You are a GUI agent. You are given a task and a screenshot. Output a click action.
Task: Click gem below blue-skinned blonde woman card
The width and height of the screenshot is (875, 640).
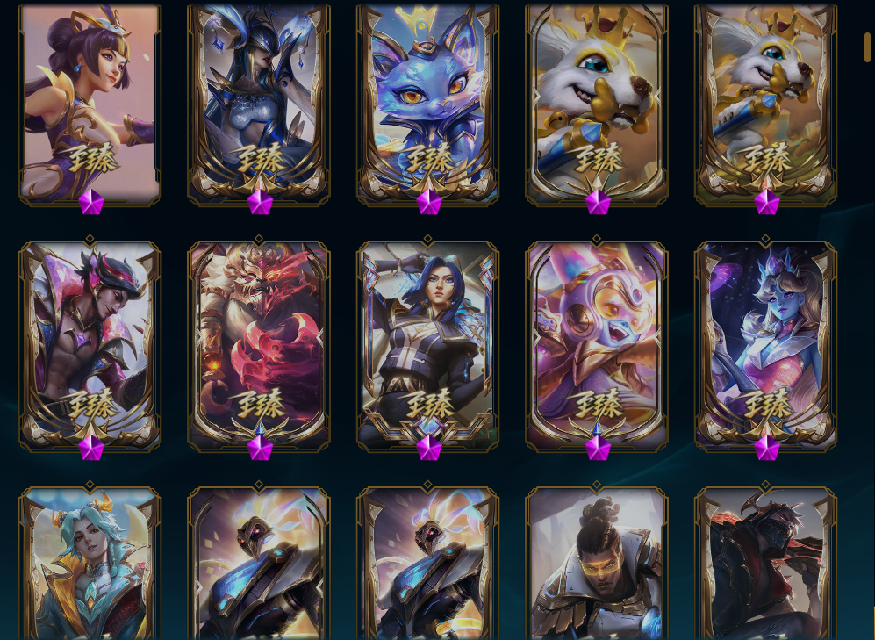pyautogui.click(x=767, y=448)
